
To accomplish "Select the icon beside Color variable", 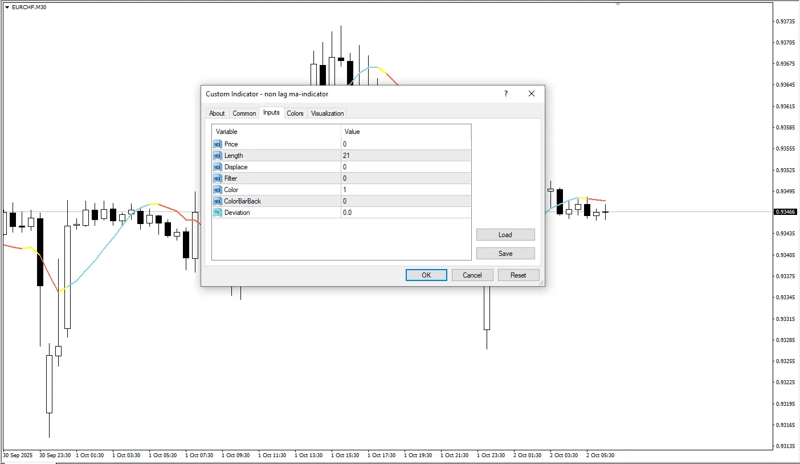I will [217, 190].
